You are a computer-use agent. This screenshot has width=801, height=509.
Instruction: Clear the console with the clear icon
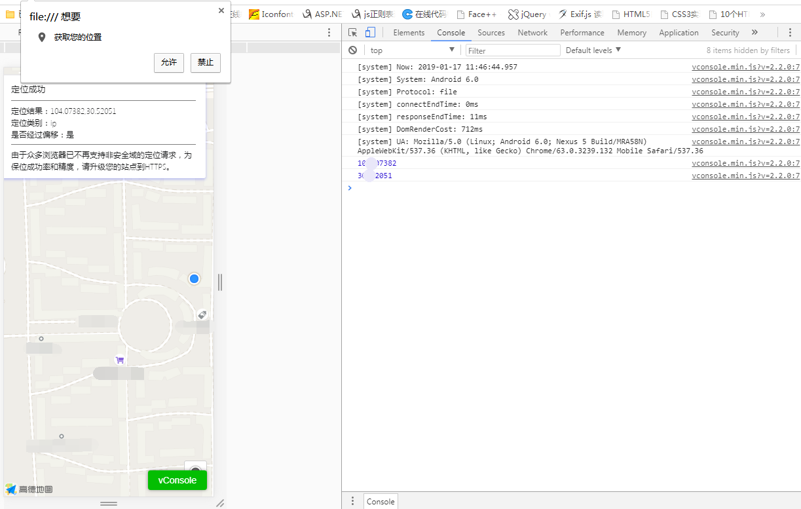(353, 50)
